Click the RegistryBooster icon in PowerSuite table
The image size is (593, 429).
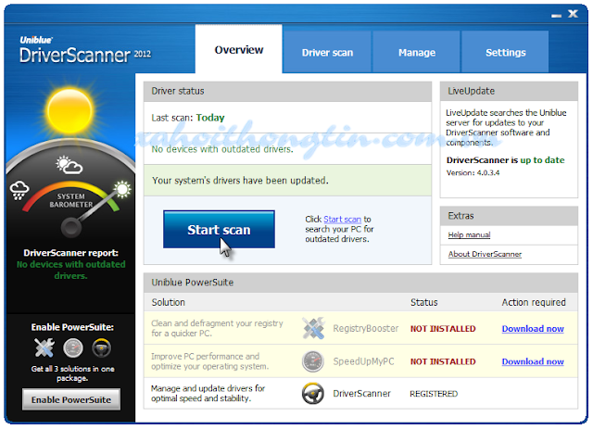(313, 328)
